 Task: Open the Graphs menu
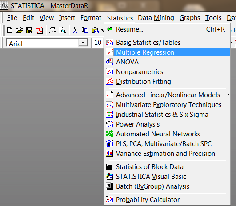(190, 18)
